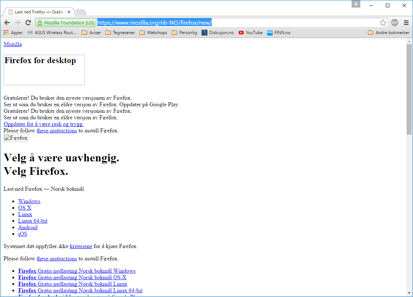The height and width of the screenshot is (297, 413).
Task: Close the Last ned Firefox tab
Action: click(x=69, y=12)
